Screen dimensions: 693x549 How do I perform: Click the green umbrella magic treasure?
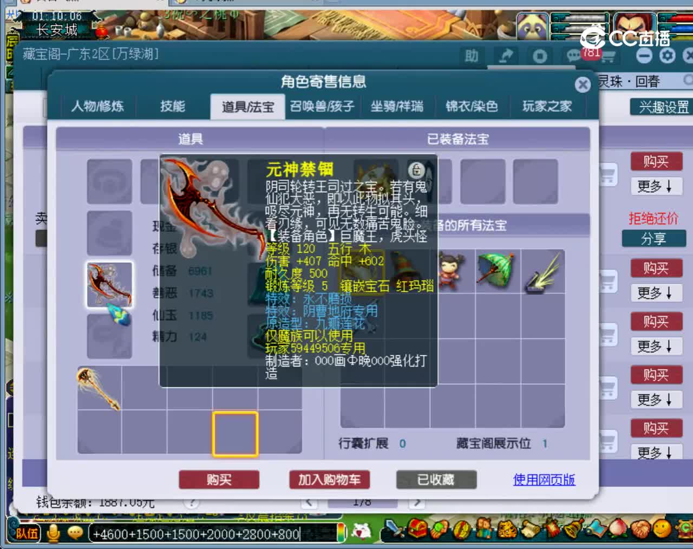498,271
